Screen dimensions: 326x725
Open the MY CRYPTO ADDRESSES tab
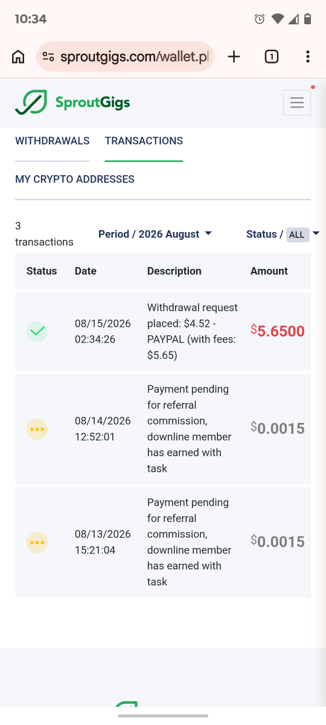[75, 179]
